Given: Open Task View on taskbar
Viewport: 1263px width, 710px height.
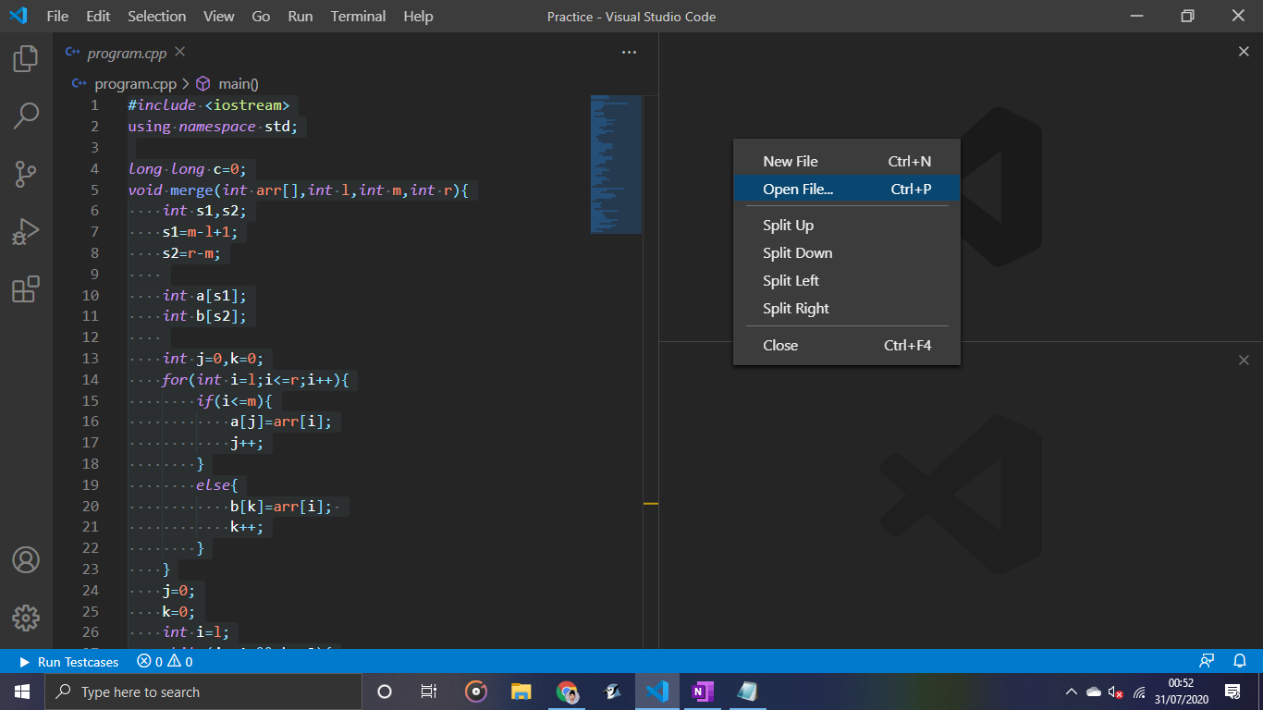Looking at the screenshot, I should [429, 692].
